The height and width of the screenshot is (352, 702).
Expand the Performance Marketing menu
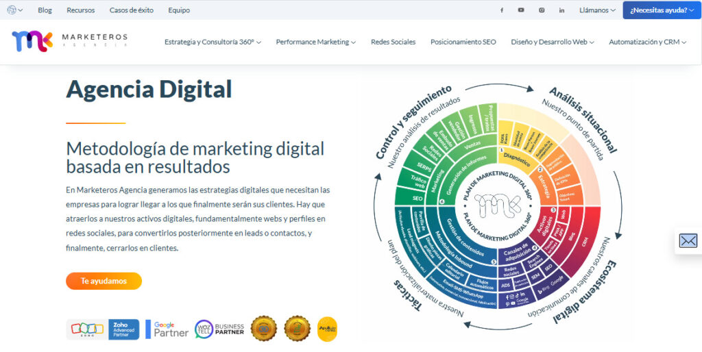315,42
